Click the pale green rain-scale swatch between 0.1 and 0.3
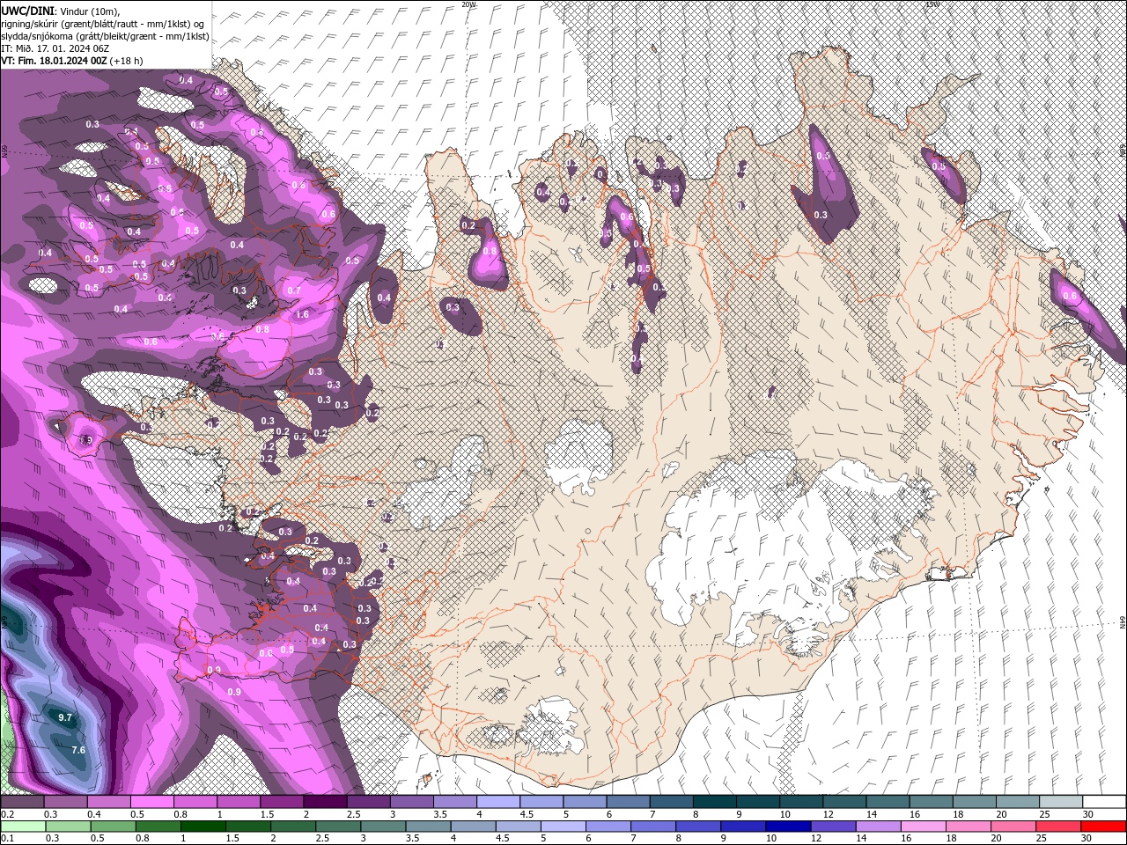Screen dimensions: 1127x845 (x=21, y=827)
